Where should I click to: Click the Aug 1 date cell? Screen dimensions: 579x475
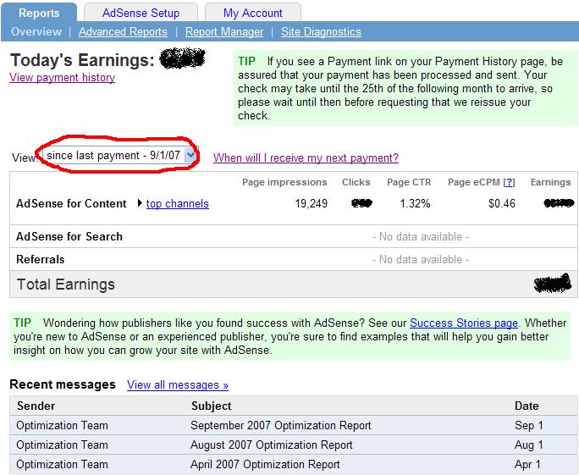(528, 445)
